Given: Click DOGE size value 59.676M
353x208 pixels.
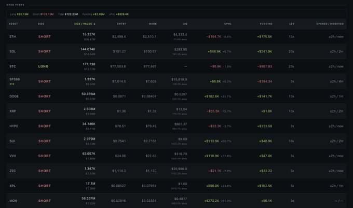Looking at the screenshot, I should (x=88, y=94).
